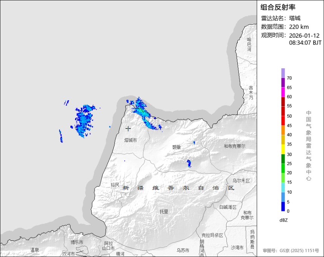Click the 阿拉山口市 label
324x257 pixels.
109,246
